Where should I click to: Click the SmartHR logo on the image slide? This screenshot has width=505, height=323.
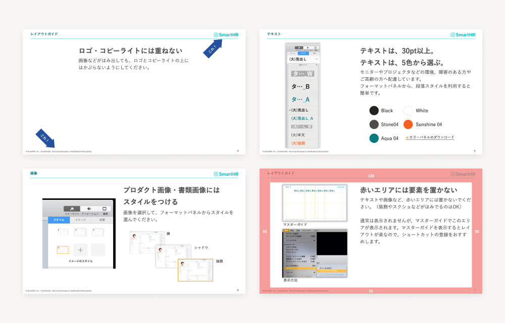point(226,174)
